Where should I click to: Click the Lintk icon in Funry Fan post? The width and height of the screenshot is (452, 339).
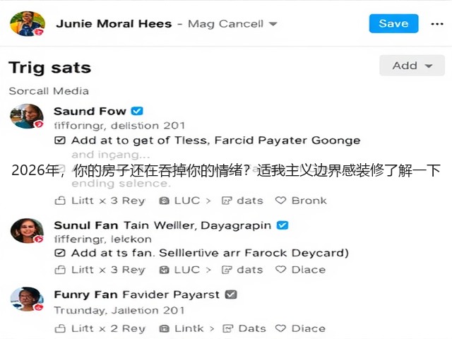165,328
